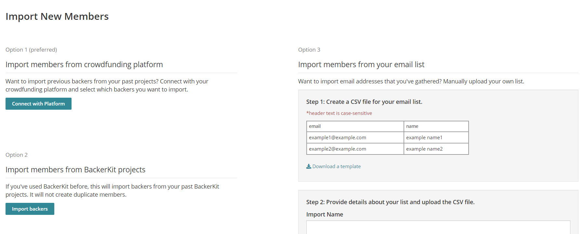This screenshot has width=586, height=234.
Task: Click the example name1 cell
Action: (436, 138)
